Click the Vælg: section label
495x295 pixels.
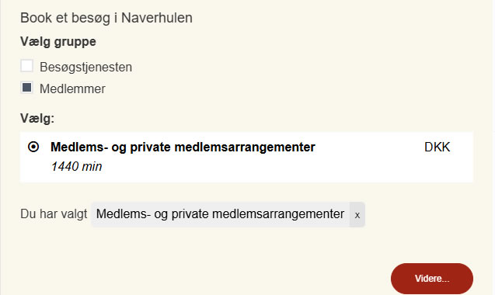(x=37, y=118)
